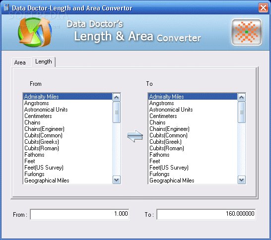Click down arrow of To list scrollbar
This screenshot has width=271, height=240.
[x=242, y=180]
